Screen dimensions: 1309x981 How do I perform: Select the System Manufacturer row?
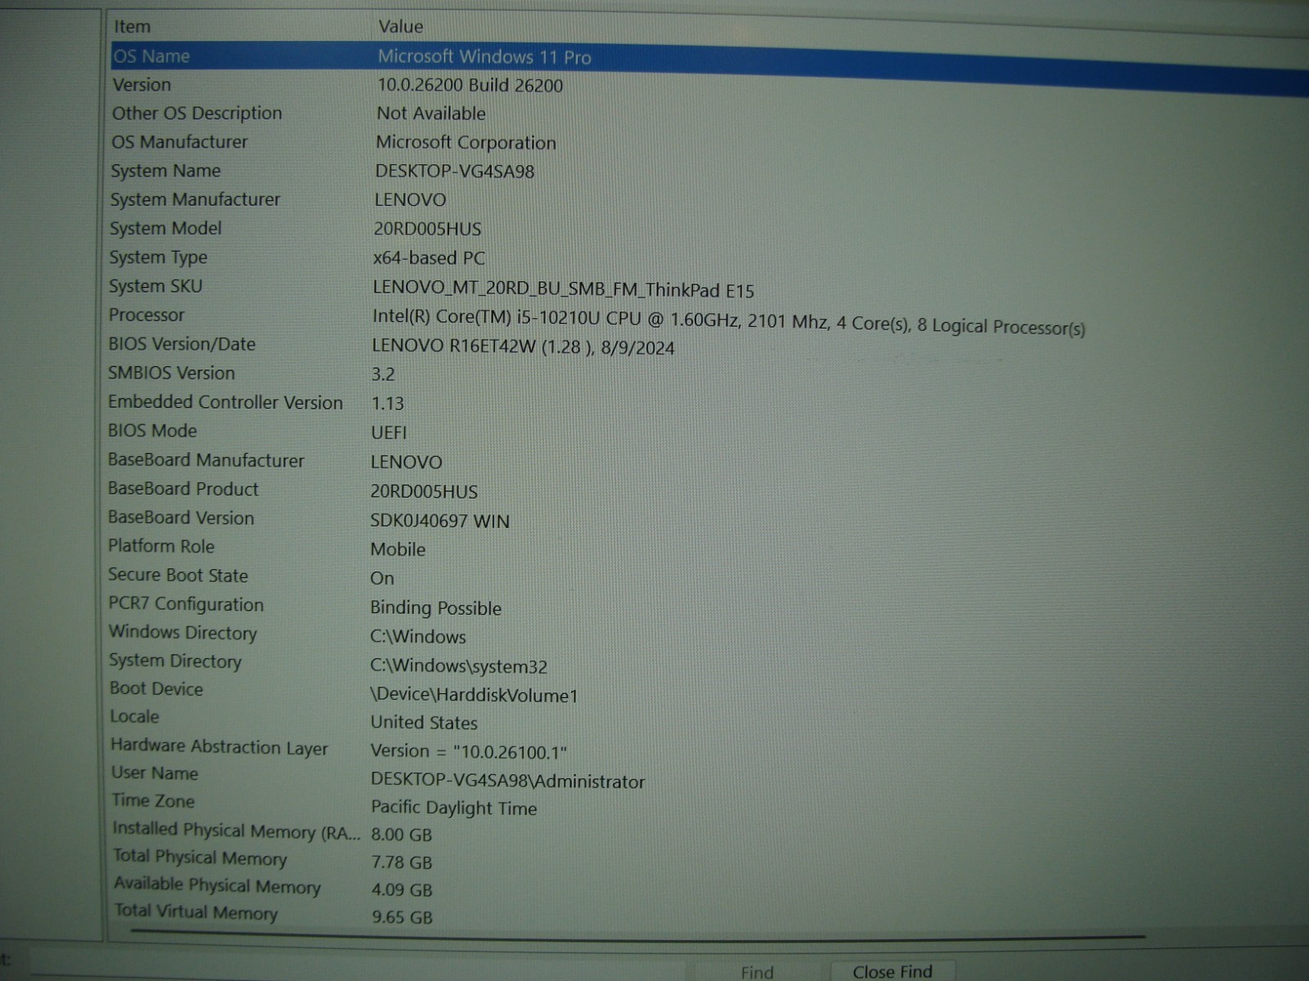pyautogui.click(x=196, y=199)
